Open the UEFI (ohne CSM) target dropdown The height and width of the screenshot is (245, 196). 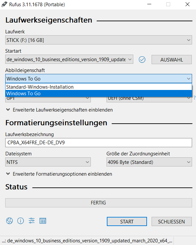(149, 99)
